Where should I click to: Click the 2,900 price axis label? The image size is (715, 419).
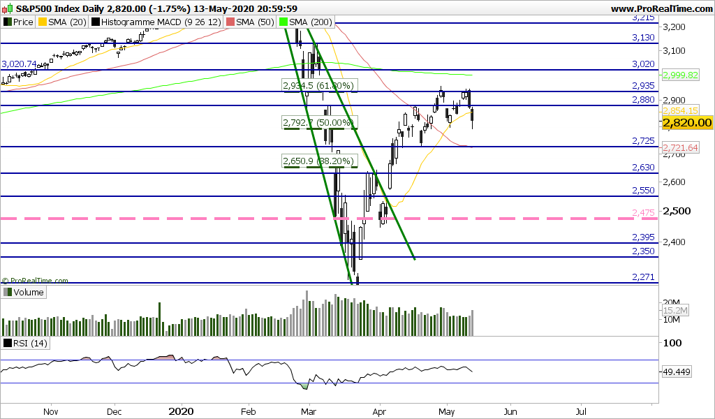point(675,100)
